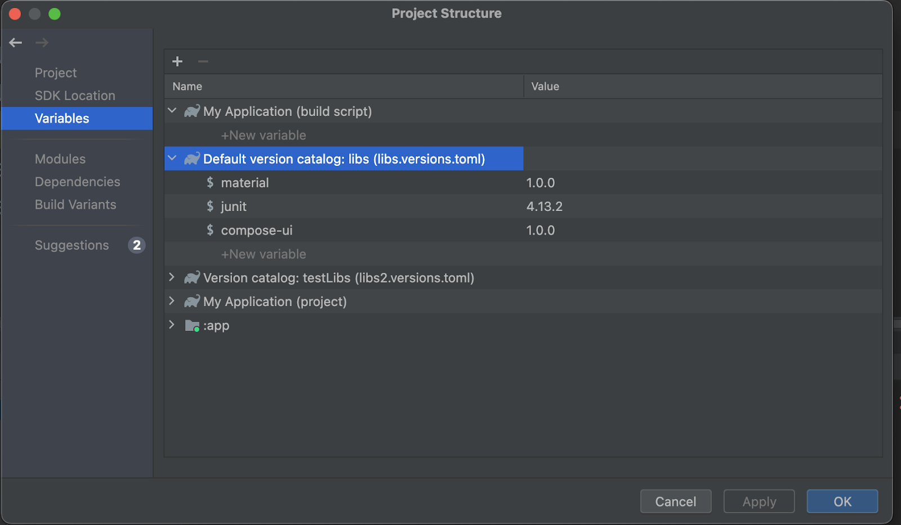
Task: Click the back navigation arrow
Action: (x=15, y=42)
